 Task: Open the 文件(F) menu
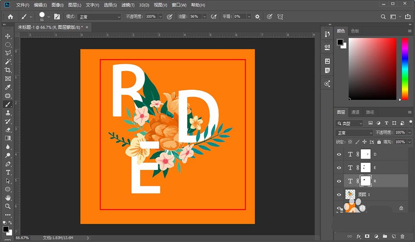pyautogui.click(x=23, y=5)
